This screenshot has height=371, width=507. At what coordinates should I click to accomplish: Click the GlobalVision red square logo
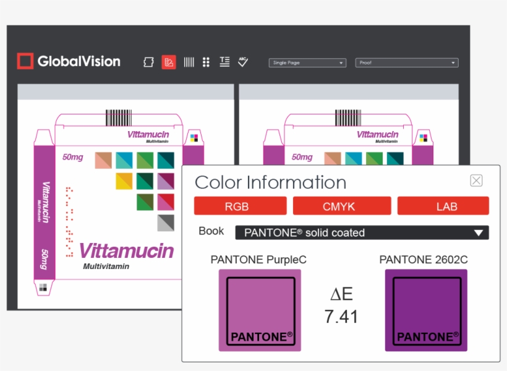[x=25, y=61]
